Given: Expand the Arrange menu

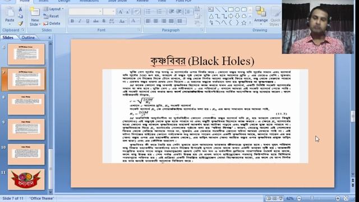Looking at the screenshot, I should [x=260, y=16].
